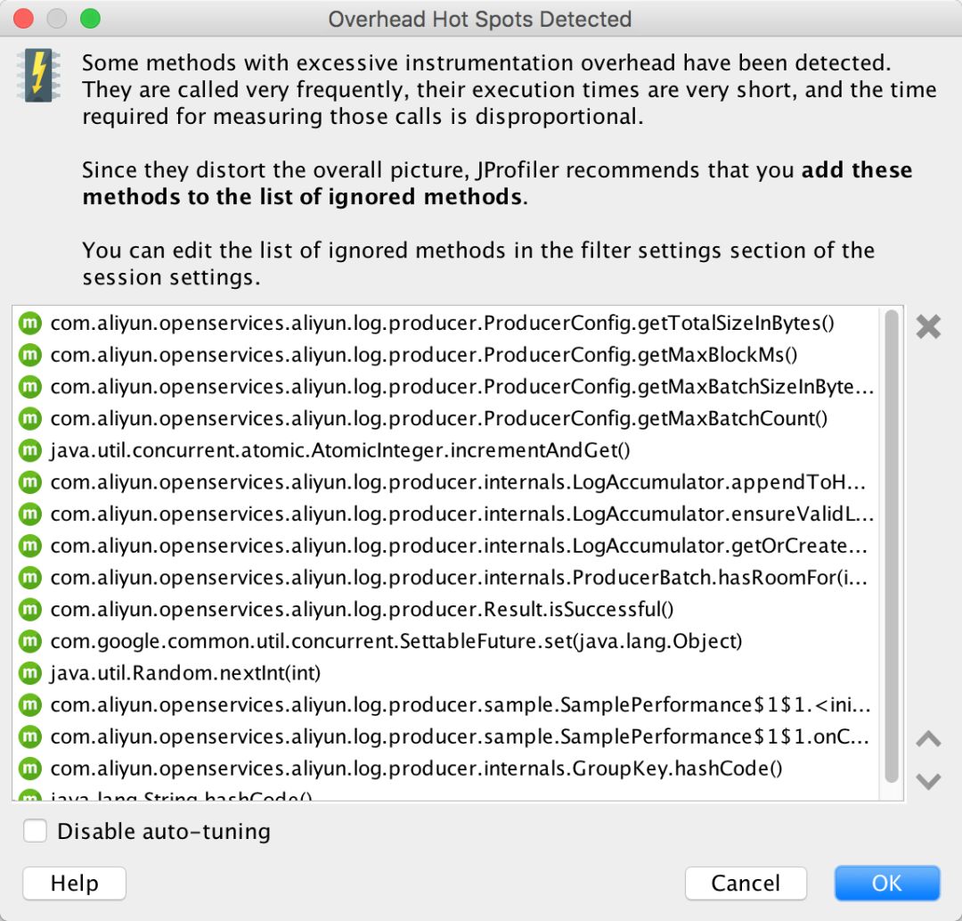The height and width of the screenshot is (921, 962).
Task: Select the ProducerBatch.hasRoomFor method entry
Action: [461, 577]
